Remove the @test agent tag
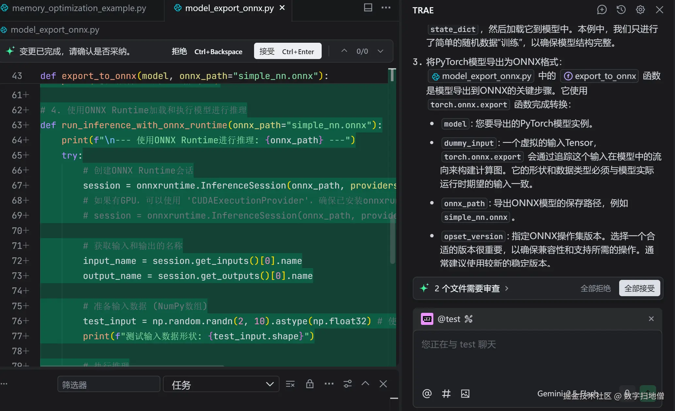675x411 pixels. click(x=651, y=319)
